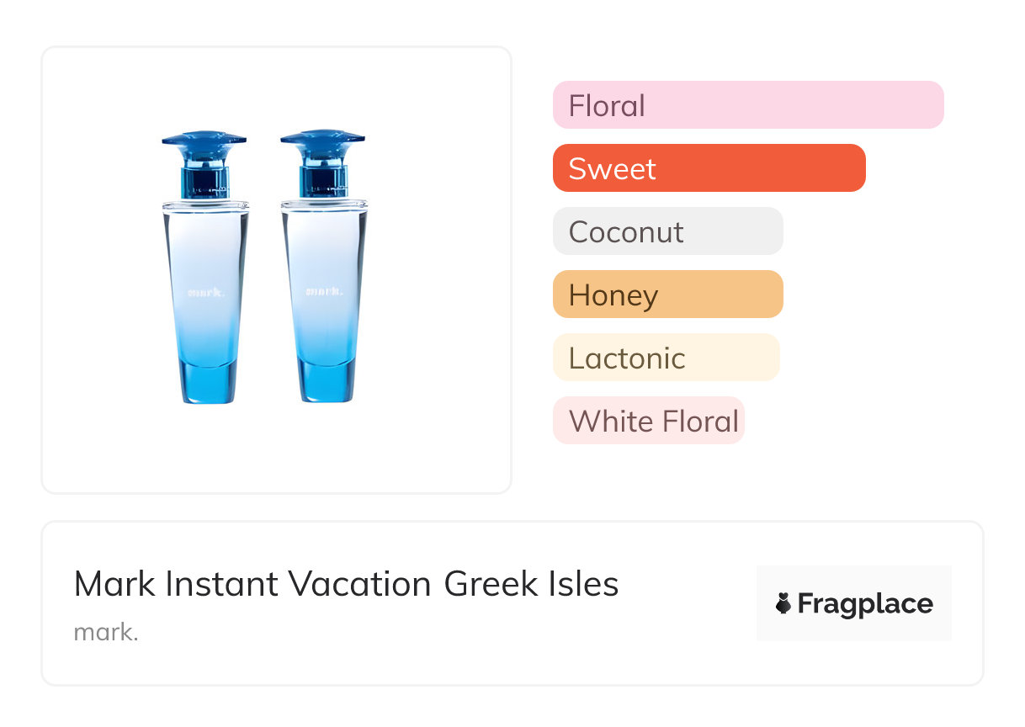Viewport: 1025px width, 727px height.
Task: Open the Mark Instant Vacation Greek Isles title
Action: (346, 584)
